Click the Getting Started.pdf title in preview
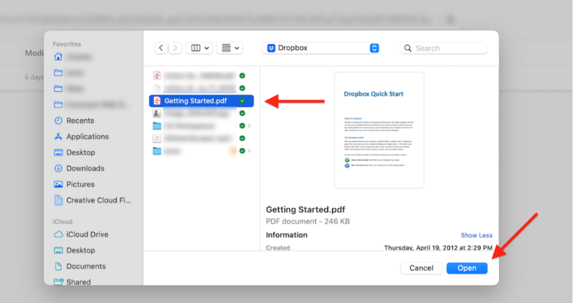 tap(306, 210)
